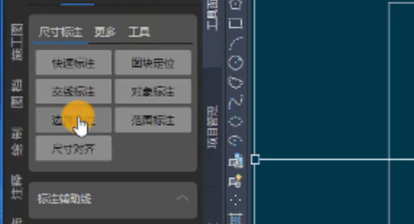Select the Elliptical Arc tool

[235, 141]
